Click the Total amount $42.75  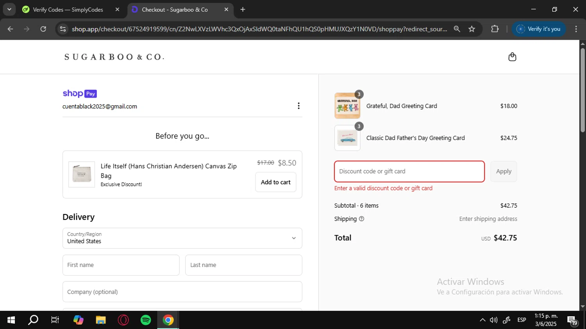click(x=505, y=238)
